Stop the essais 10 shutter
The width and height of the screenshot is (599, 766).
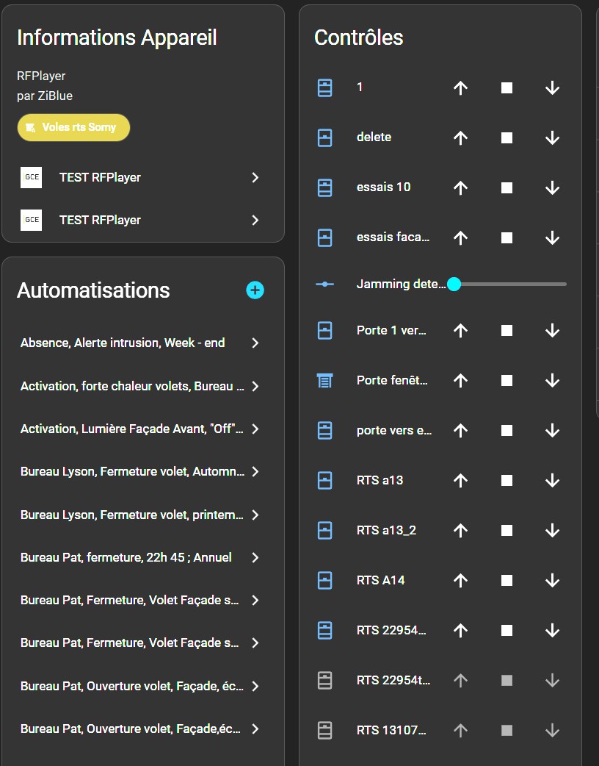(x=507, y=188)
